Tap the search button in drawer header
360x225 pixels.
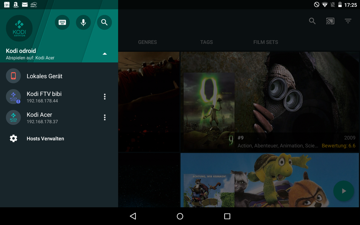click(x=104, y=22)
